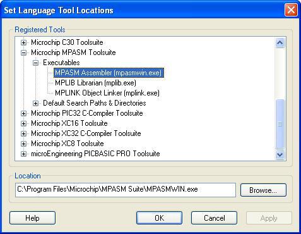
Task: Click the Location path input field
Action: [x=126, y=190]
